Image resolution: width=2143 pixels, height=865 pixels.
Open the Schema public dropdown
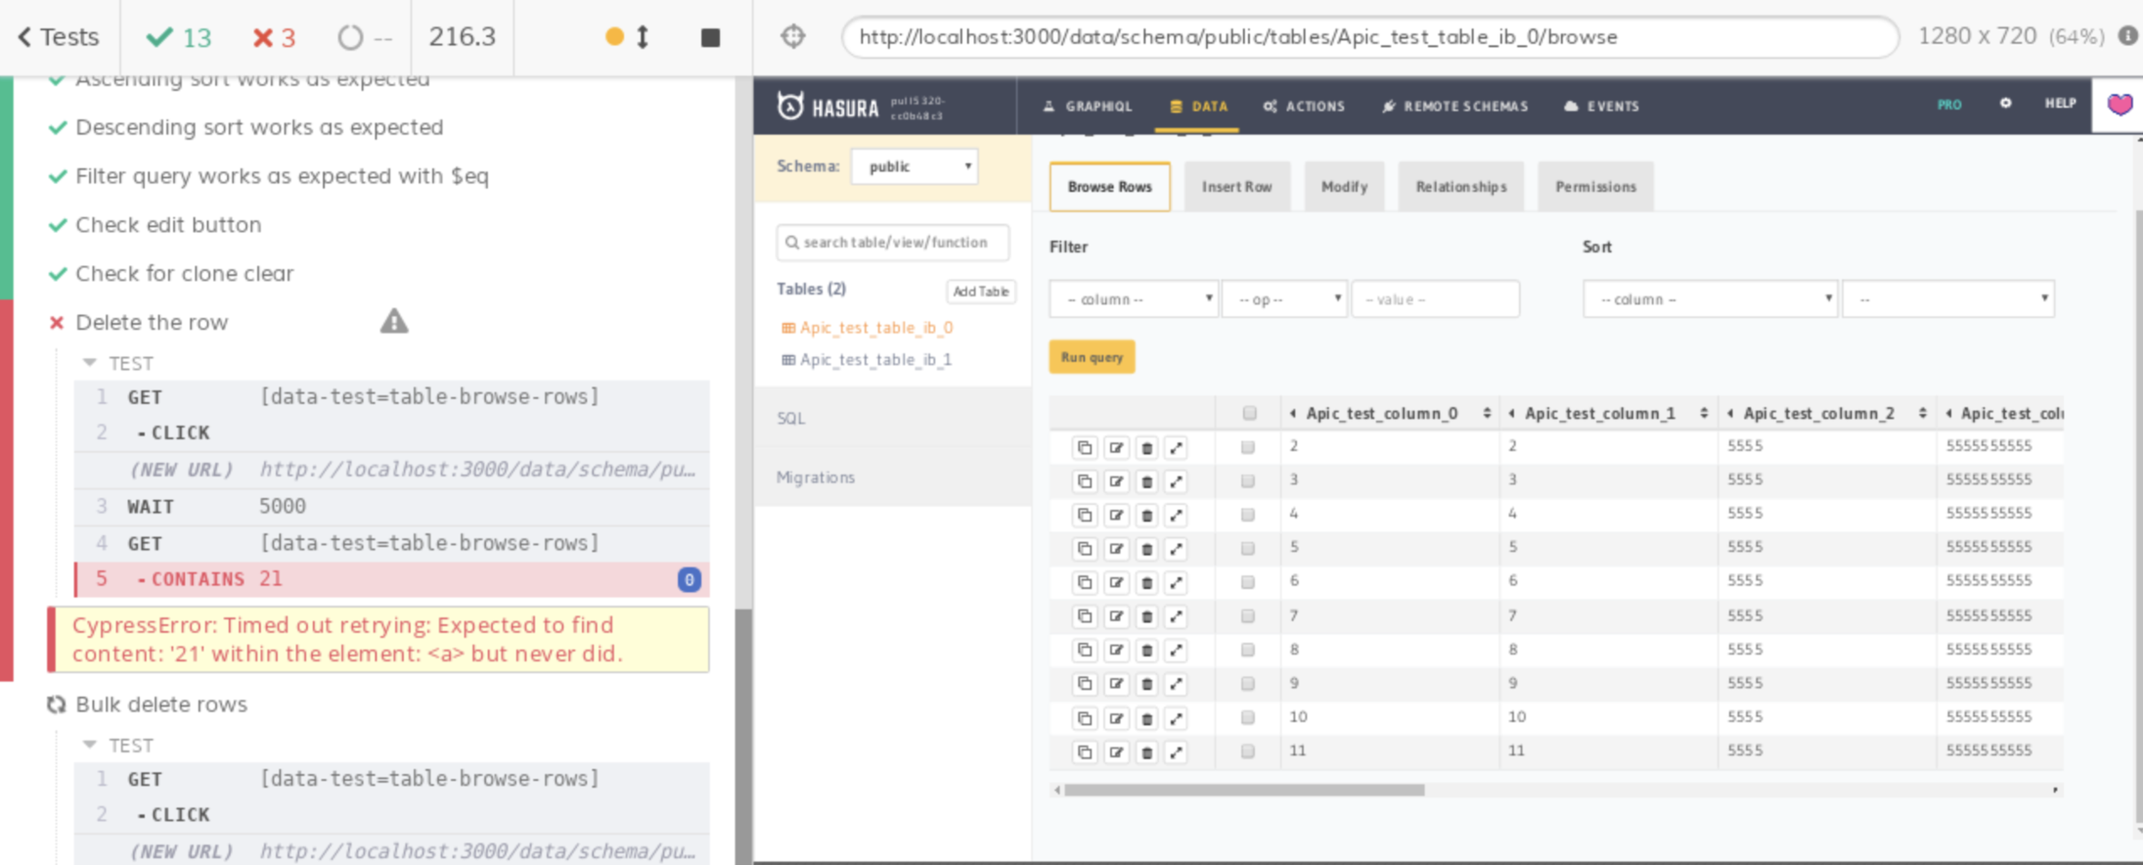point(915,166)
